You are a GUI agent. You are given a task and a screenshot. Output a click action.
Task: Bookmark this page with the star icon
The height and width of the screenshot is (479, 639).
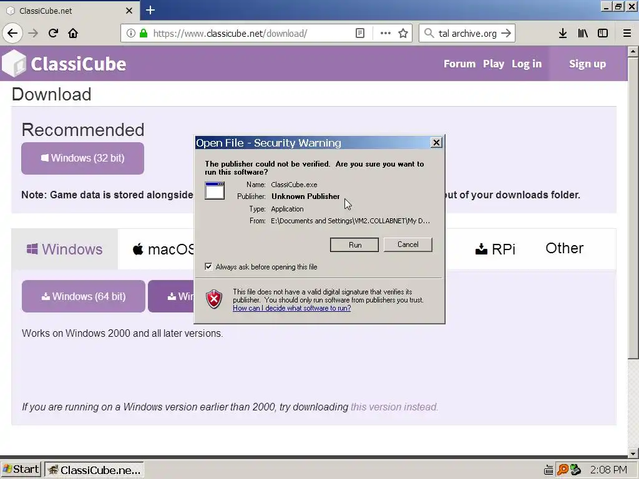403,34
